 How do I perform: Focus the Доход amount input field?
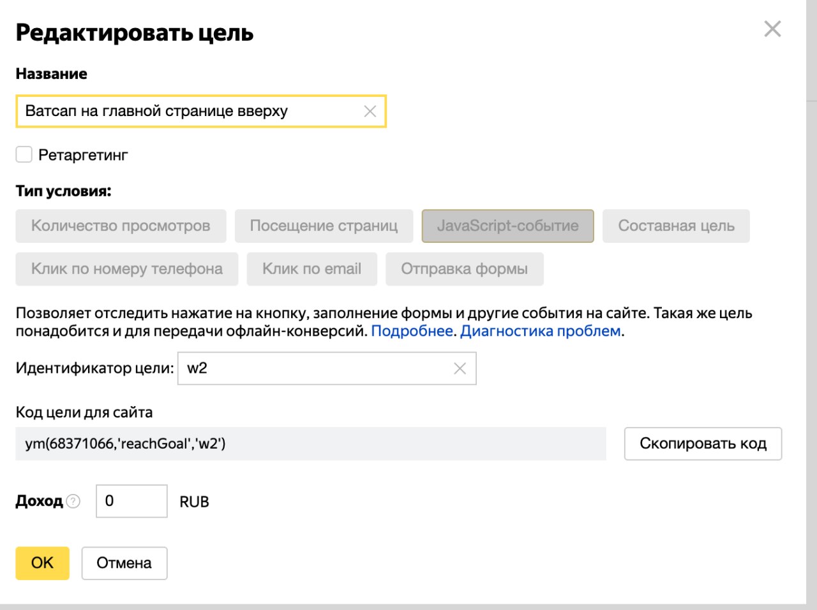pos(131,501)
